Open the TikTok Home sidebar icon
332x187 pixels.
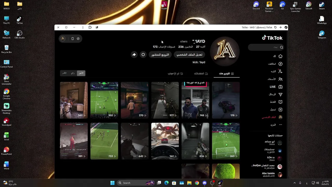pyautogui.click(x=280, y=56)
